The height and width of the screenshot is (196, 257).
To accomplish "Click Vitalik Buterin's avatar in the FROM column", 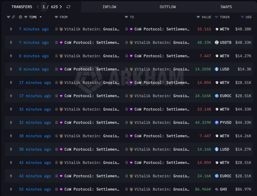I will (x=61, y=29).
